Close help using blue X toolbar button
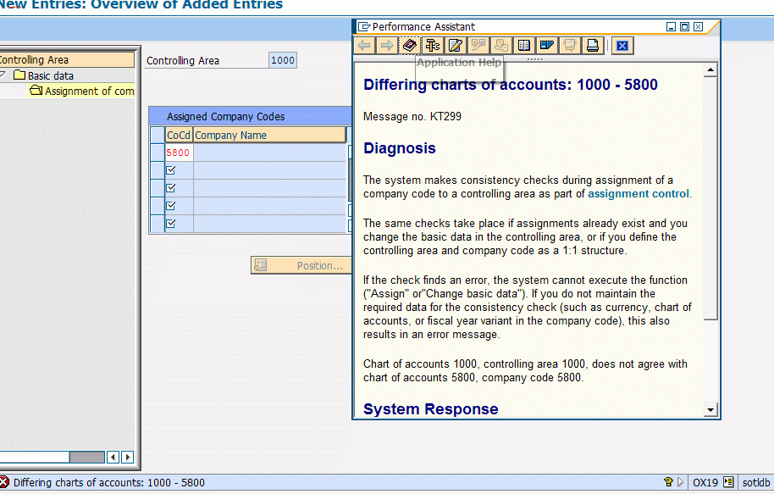This screenshot has height=494, width=774. point(622,46)
